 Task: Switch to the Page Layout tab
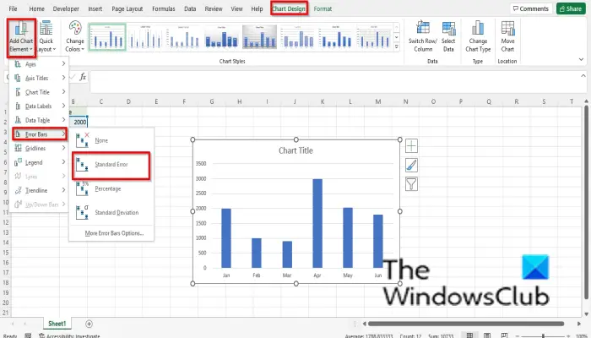[127, 8]
